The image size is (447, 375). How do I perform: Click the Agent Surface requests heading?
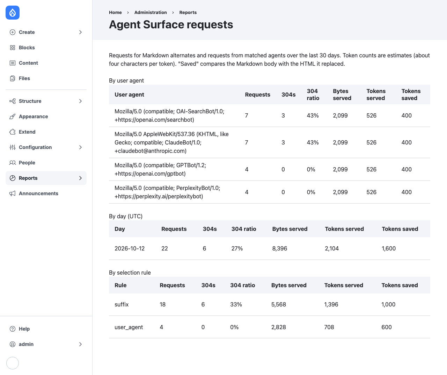point(171,24)
